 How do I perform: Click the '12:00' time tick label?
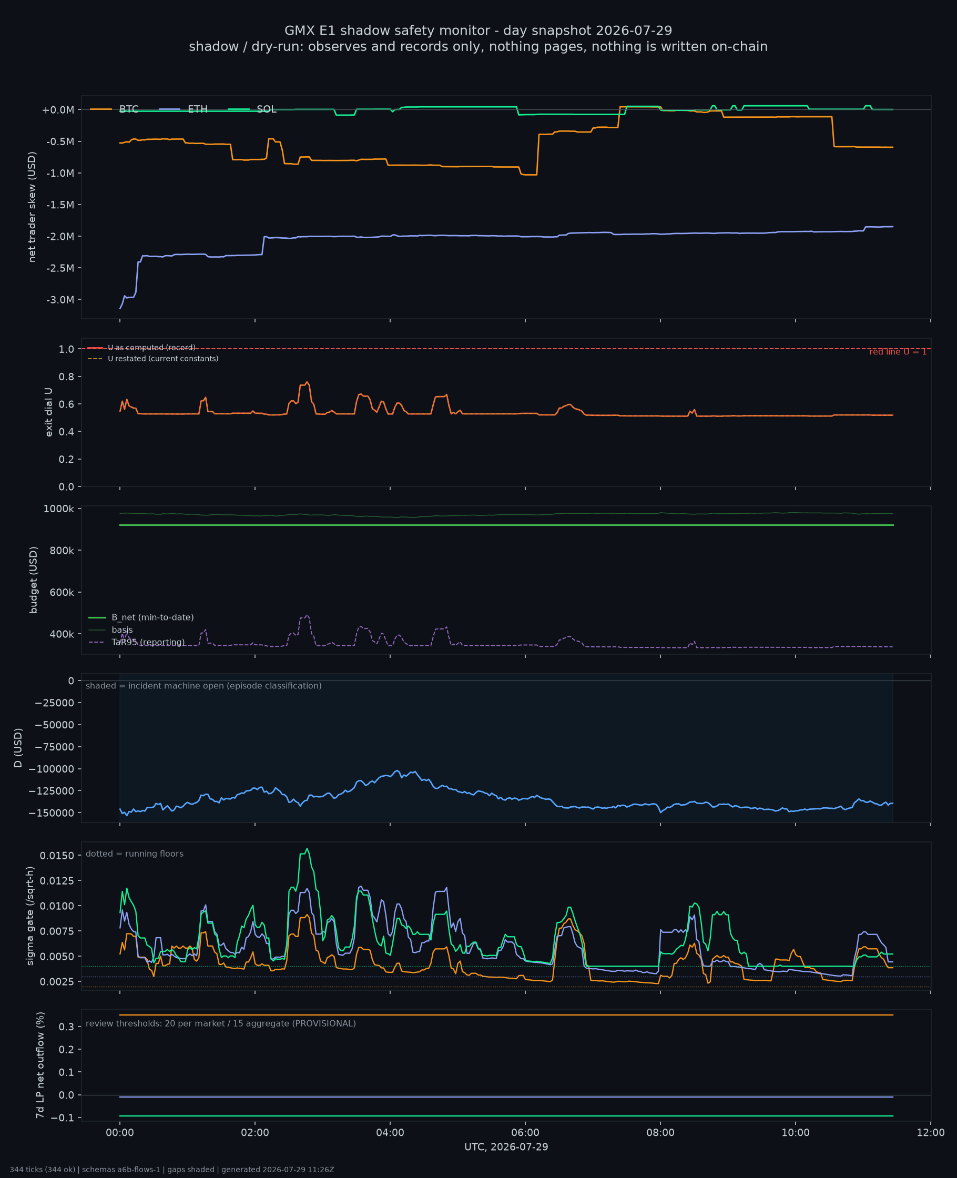coord(931,1133)
